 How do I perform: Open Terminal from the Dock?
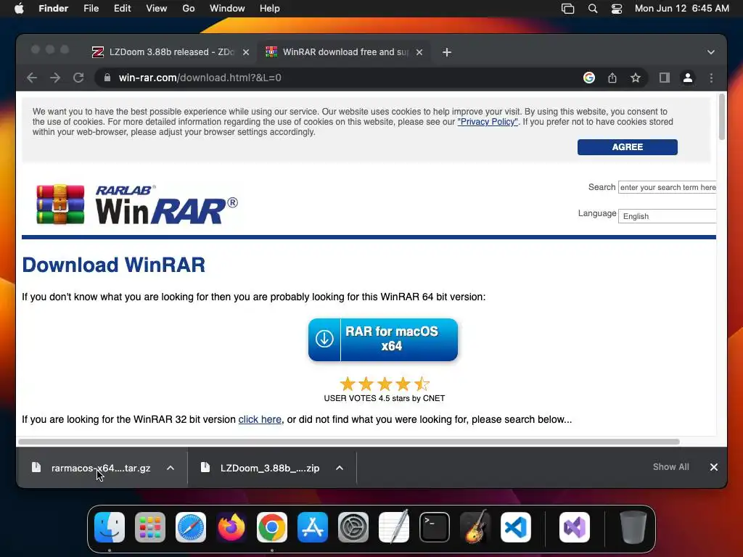pos(435,527)
